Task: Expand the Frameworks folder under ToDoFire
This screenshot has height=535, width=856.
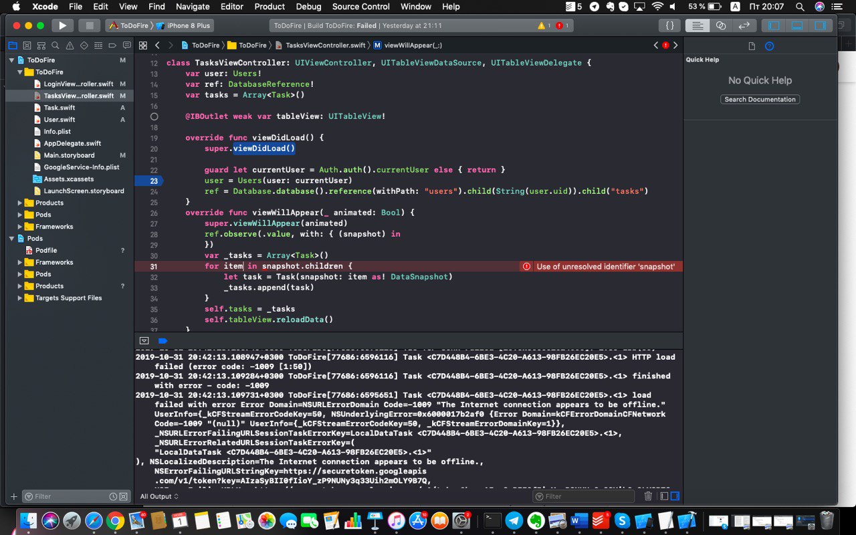Action: point(20,227)
